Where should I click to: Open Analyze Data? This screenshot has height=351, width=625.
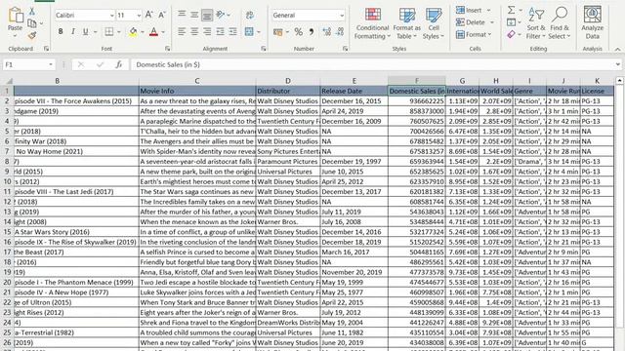[x=593, y=22]
